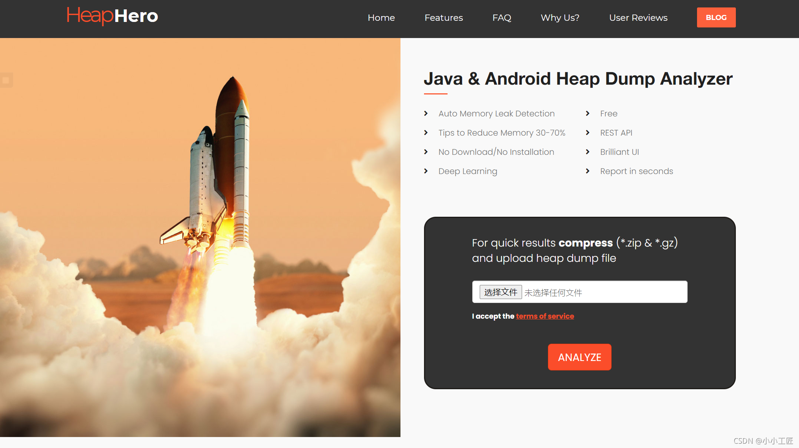Click chevron beside REST API
Image resolution: width=799 pixels, height=448 pixels.
pos(588,133)
